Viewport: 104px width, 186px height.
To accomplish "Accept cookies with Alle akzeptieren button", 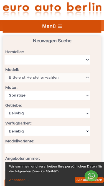I will coord(89,180).
